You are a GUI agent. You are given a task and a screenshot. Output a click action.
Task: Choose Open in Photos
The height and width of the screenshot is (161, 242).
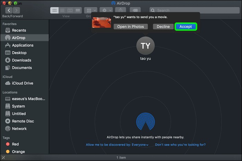point(131,27)
